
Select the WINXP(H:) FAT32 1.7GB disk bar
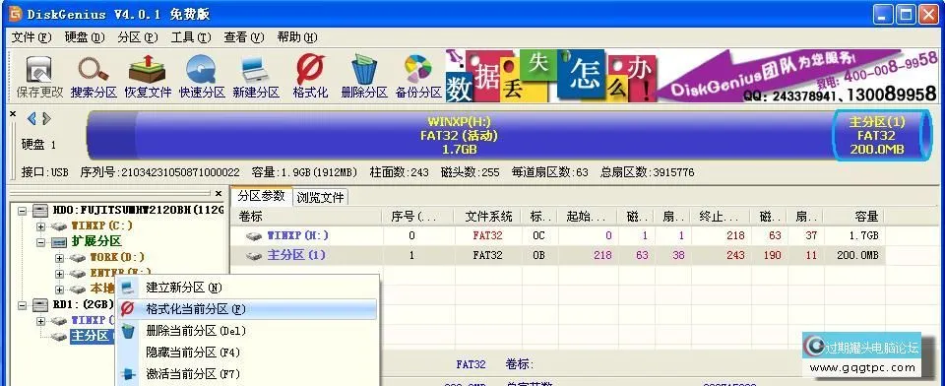tap(460, 135)
